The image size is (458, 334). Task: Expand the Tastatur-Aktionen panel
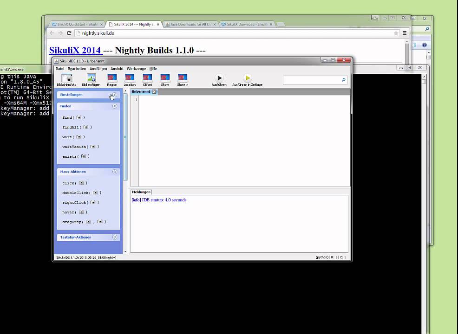coord(114,237)
